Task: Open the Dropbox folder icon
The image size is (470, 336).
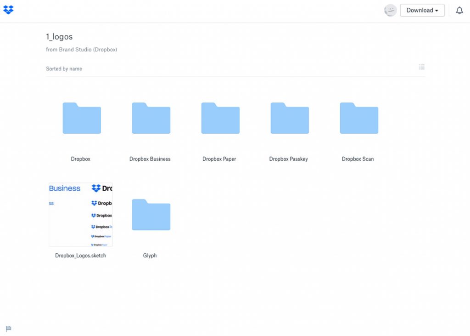Action: (82, 118)
